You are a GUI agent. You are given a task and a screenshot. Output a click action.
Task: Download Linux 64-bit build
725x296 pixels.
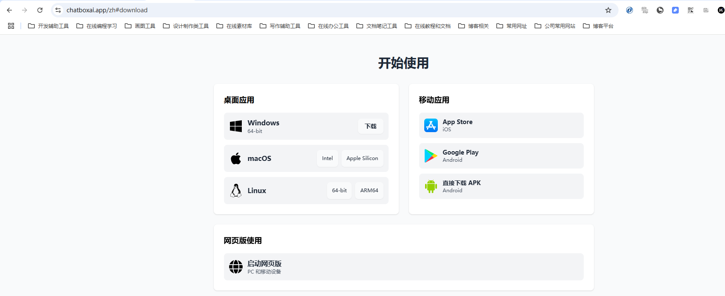[x=339, y=191]
